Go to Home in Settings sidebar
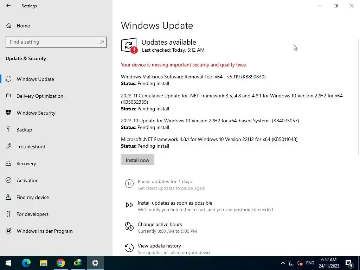The width and height of the screenshot is (360, 270). (x=56, y=25)
